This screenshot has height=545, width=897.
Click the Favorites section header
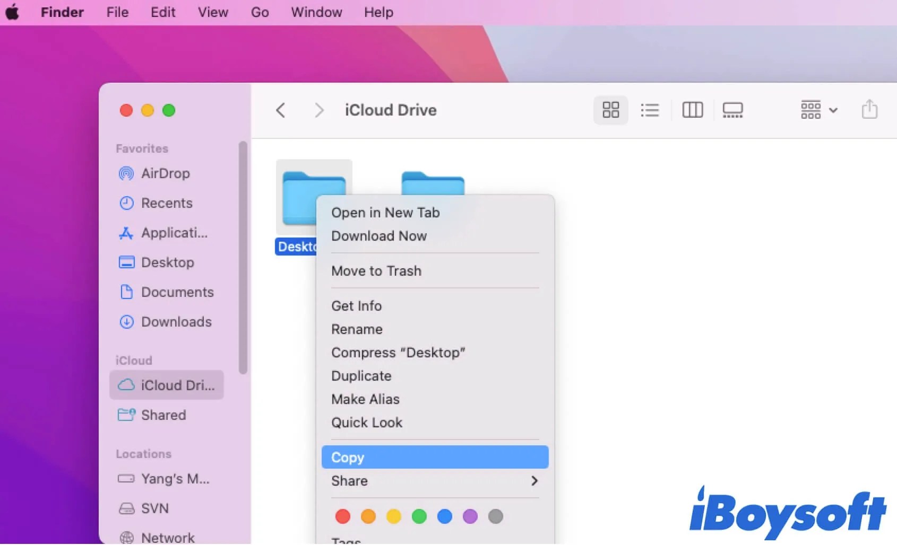(142, 148)
